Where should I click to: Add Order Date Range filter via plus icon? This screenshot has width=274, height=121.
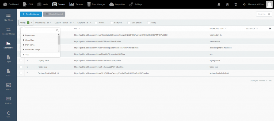pyautogui.click(x=24, y=50)
